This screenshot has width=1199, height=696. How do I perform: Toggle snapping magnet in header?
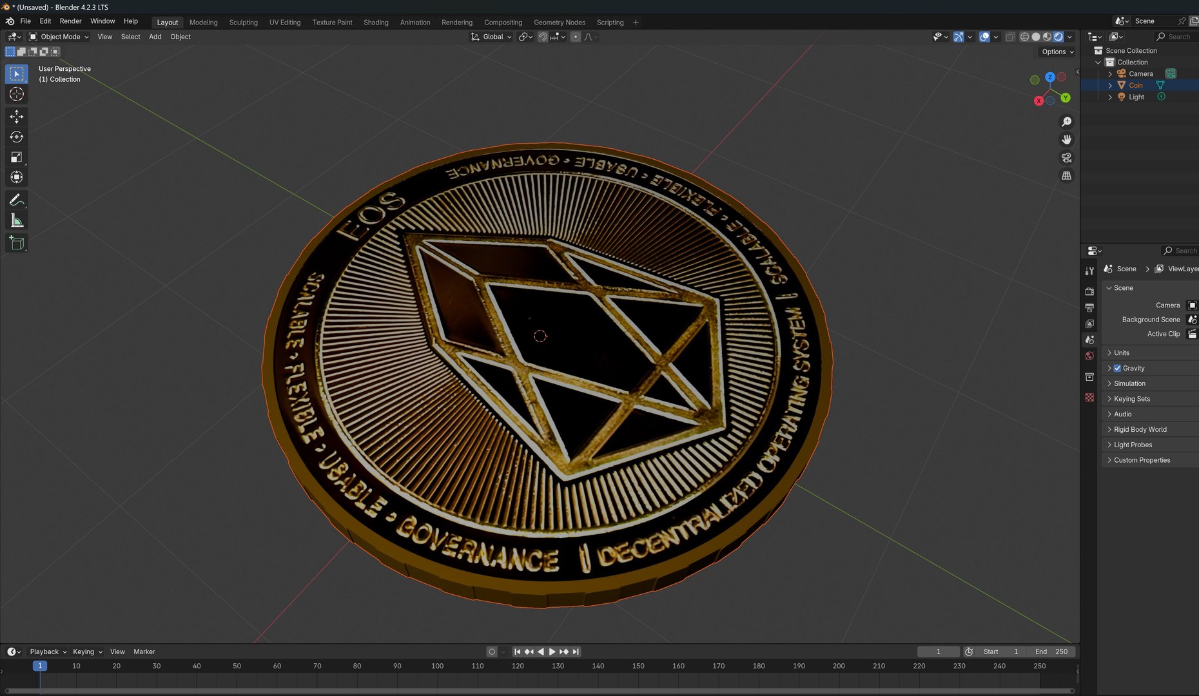coord(543,37)
